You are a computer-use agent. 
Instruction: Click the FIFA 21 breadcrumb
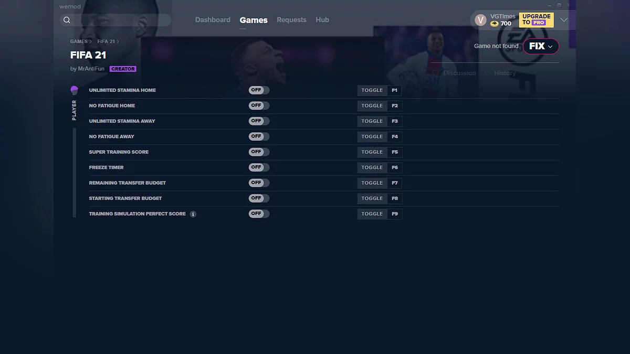(x=106, y=41)
